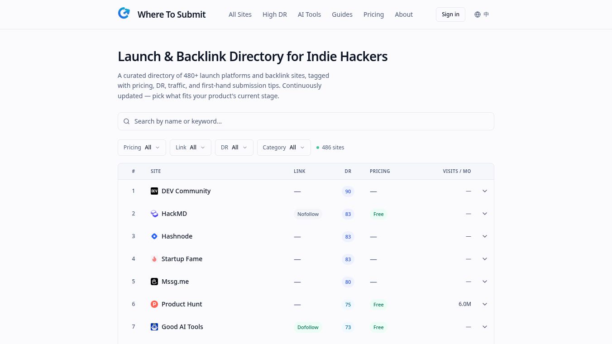Open the Product Hunt site link
Image resolution: width=612 pixels, height=344 pixels.
(x=182, y=304)
